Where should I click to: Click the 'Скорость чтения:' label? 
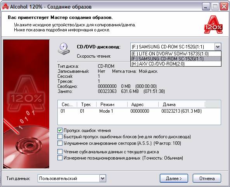click(94, 56)
